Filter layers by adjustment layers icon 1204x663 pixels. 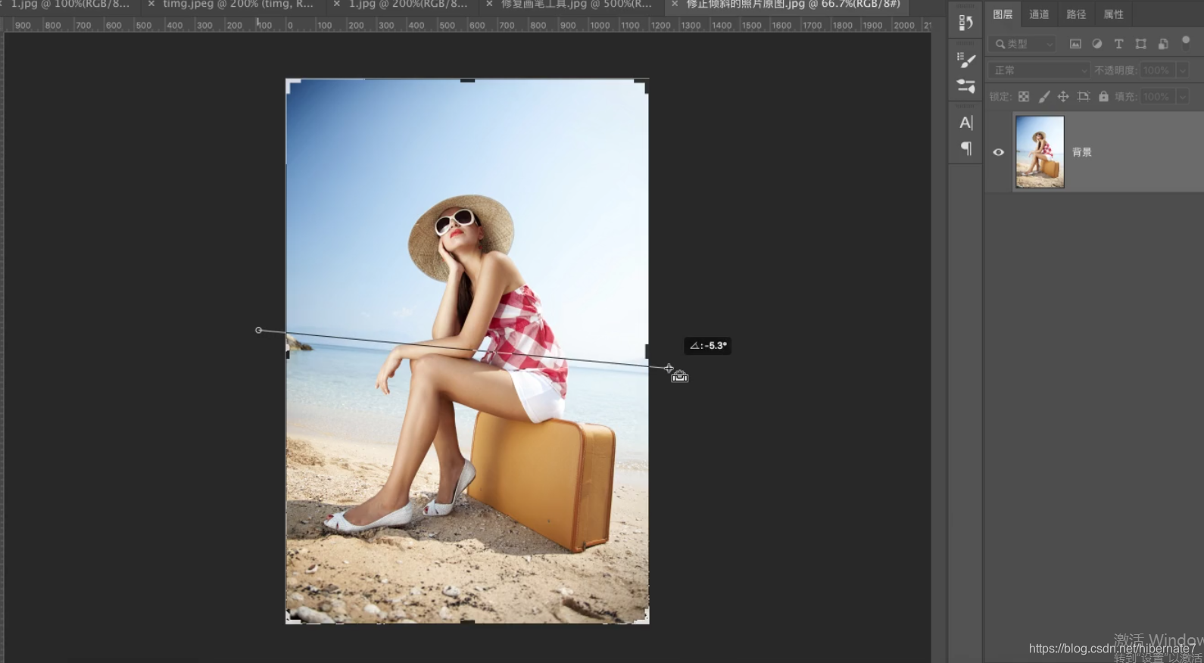click(1096, 44)
